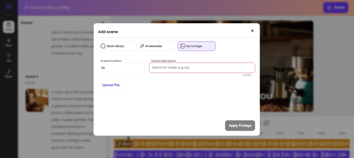Select the pencil-shaped icon in left sidebar
Screen dimensions: 354x158
(x=9, y=73)
